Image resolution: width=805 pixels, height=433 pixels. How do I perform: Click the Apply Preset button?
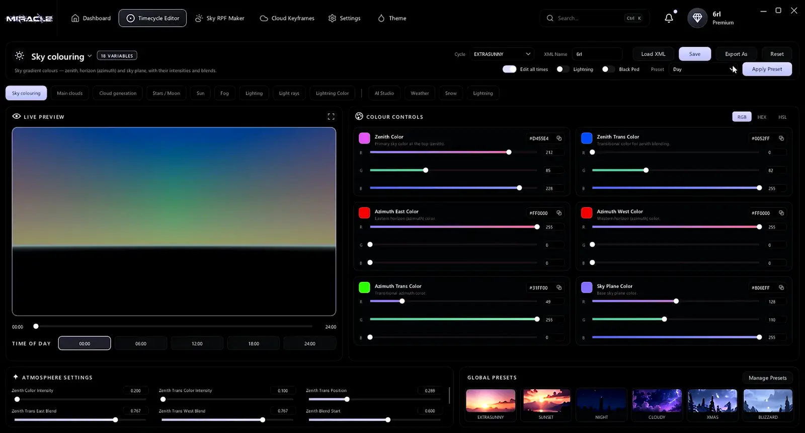tap(767, 69)
